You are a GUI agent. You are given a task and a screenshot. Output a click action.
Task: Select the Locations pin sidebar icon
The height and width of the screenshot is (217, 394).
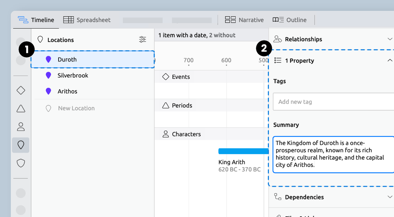[x=21, y=145]
